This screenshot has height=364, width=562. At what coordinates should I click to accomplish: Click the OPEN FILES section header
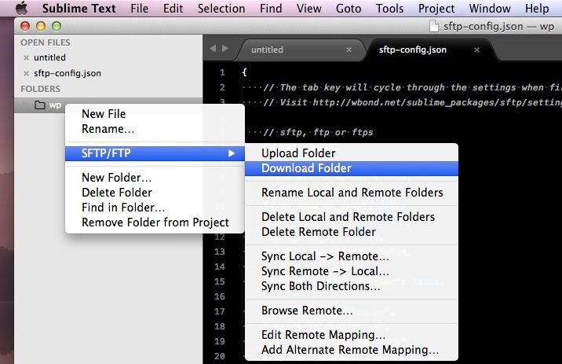pyautogui.click(x=46, y=42)
